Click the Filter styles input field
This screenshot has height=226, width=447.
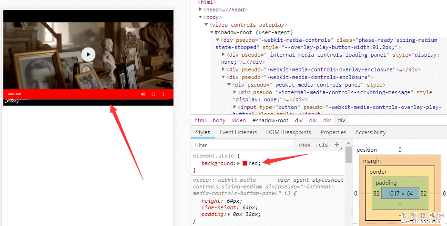243,145
